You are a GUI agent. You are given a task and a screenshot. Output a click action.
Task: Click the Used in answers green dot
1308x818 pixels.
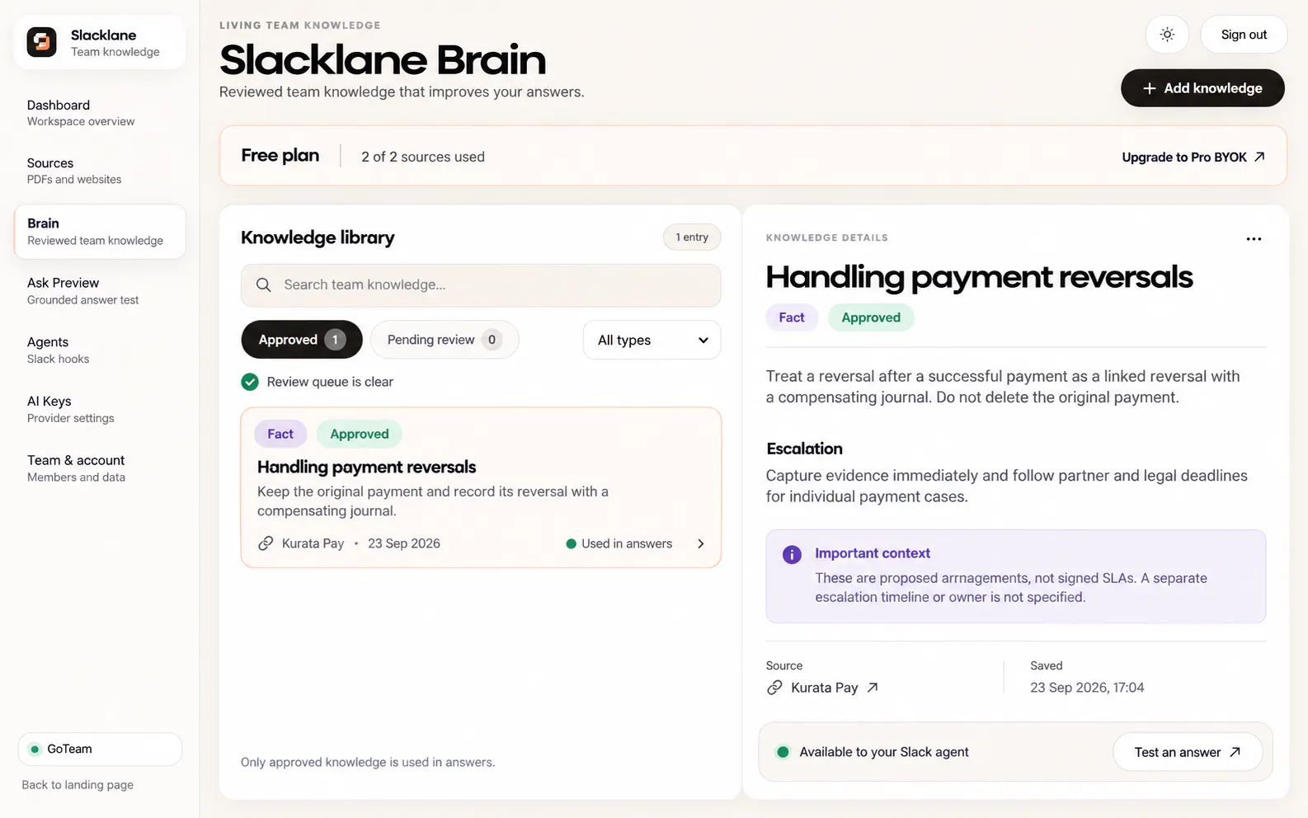(571, 543)
